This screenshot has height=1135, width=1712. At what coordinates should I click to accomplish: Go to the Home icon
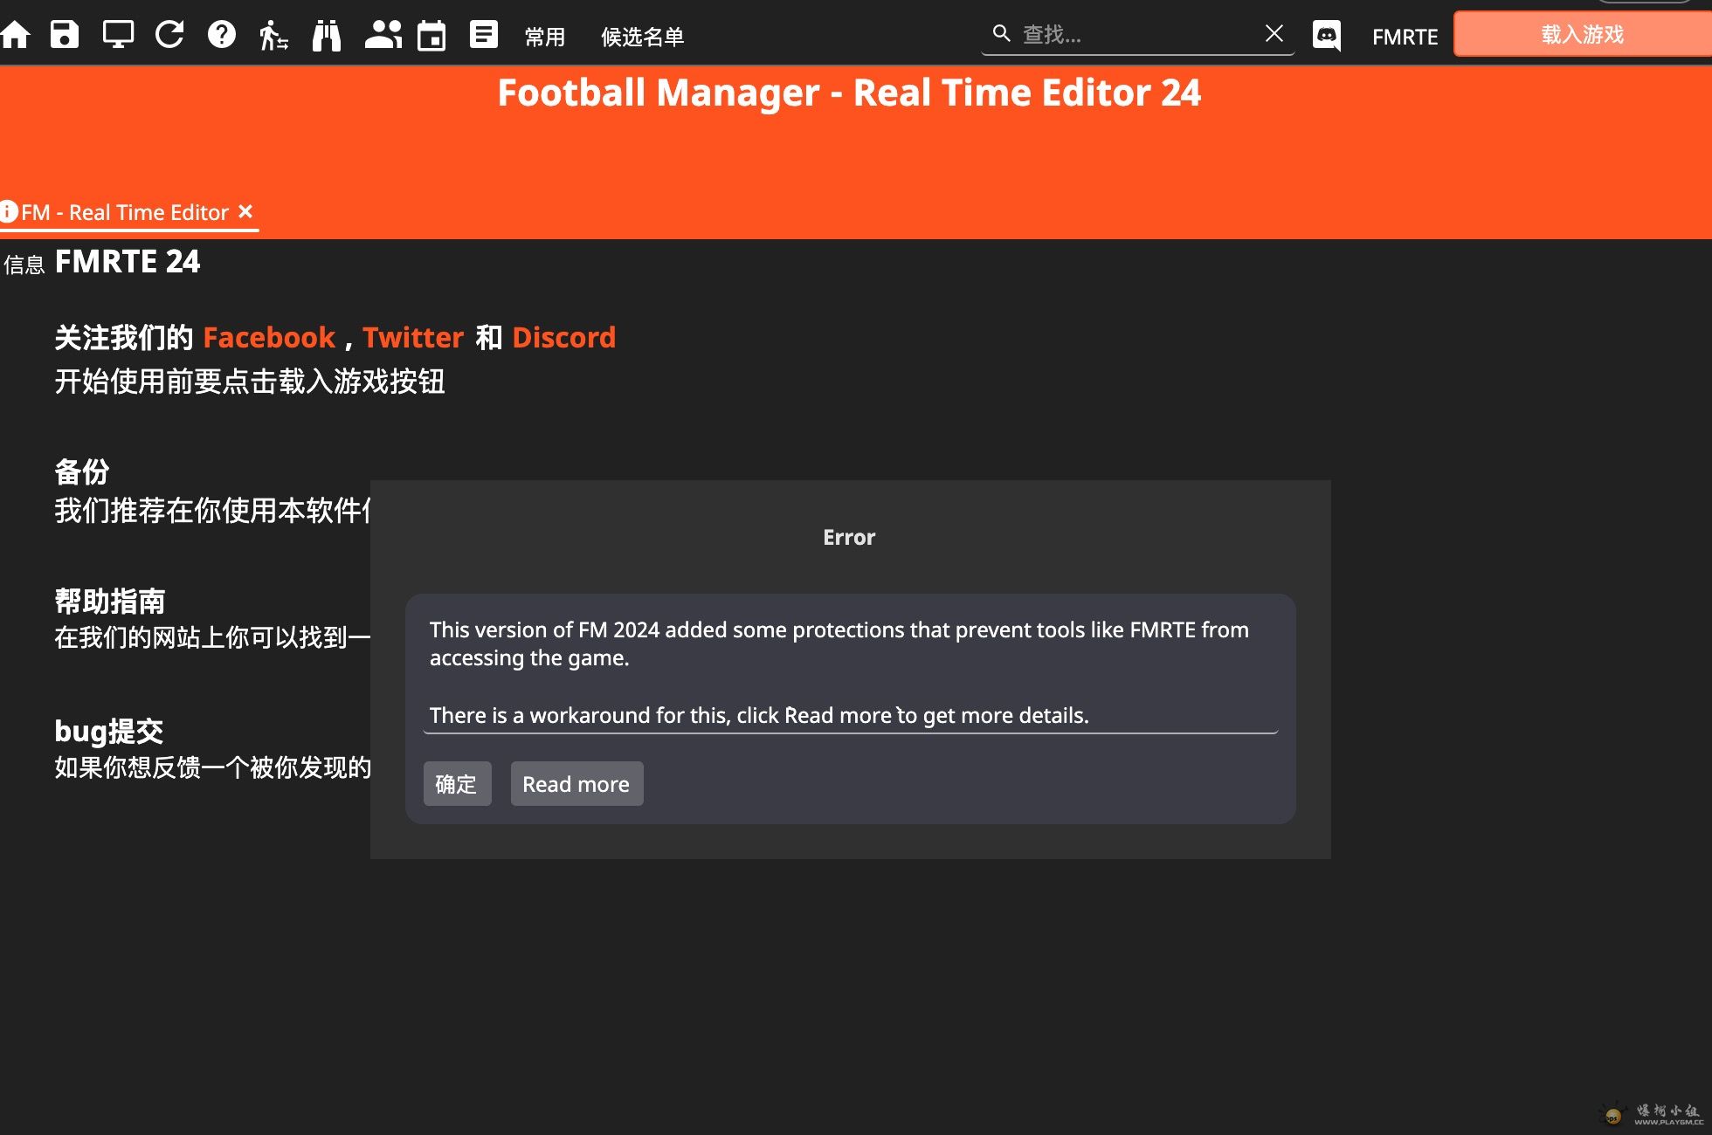coord(16,35)
